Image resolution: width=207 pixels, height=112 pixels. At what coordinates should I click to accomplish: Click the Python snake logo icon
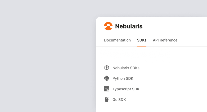[107, 78]
